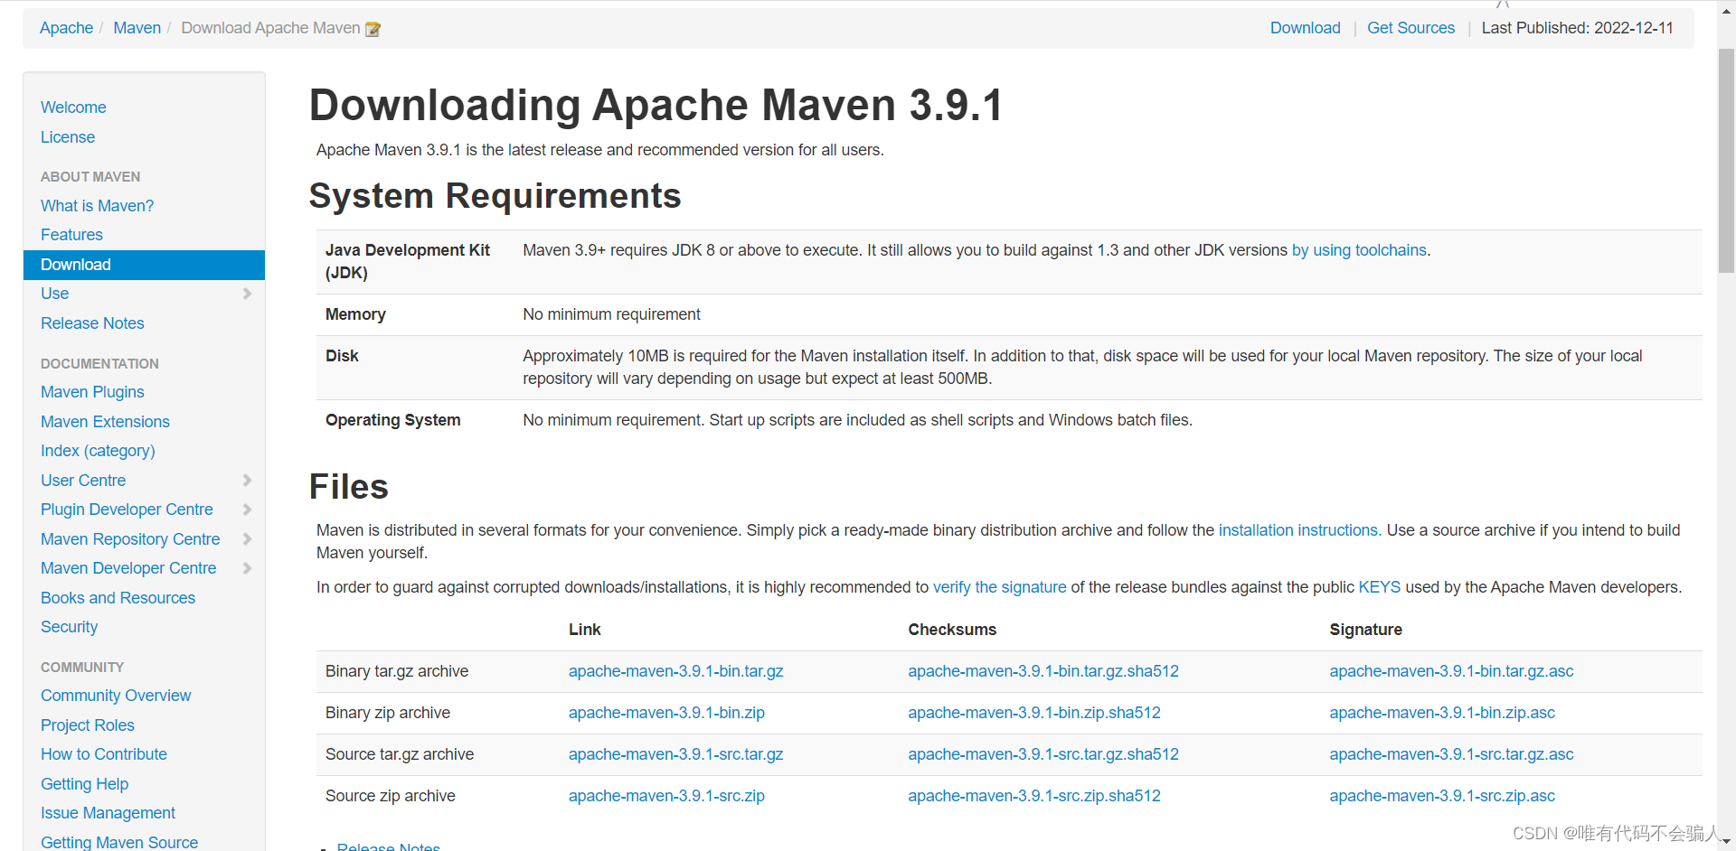Click the 'Last Published: 2022-12-11' text
Viewport: 1736px width, 851px height.
1577,28
